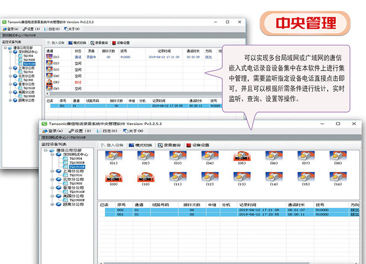Click 登入设备 in front window toolbar

[x=112, y=145]
